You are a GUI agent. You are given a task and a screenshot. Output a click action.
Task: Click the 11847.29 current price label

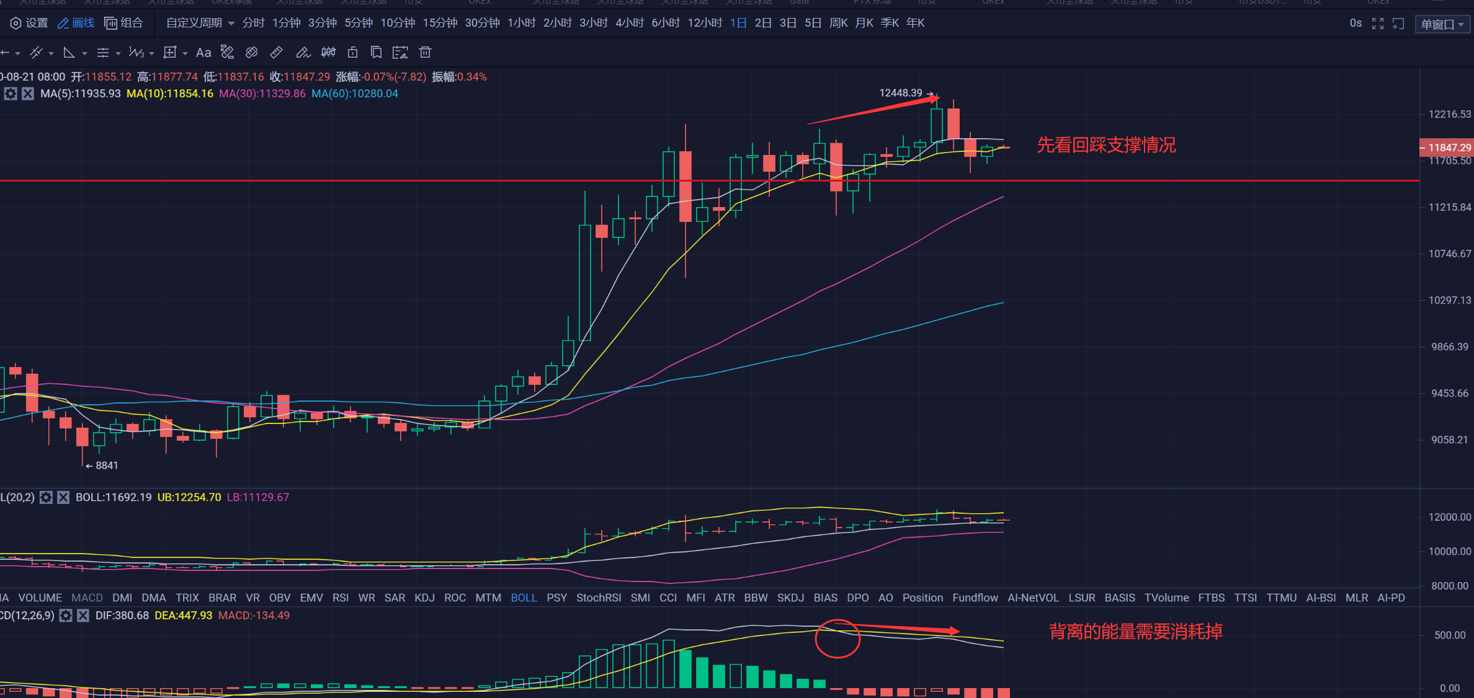pos(1447,148)
